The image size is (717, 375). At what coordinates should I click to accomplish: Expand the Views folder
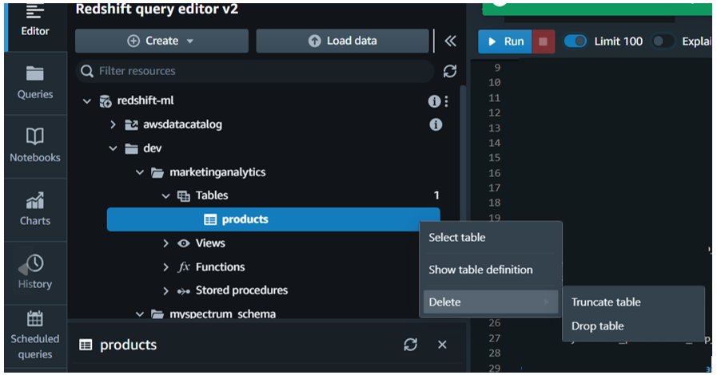point(165,243)
